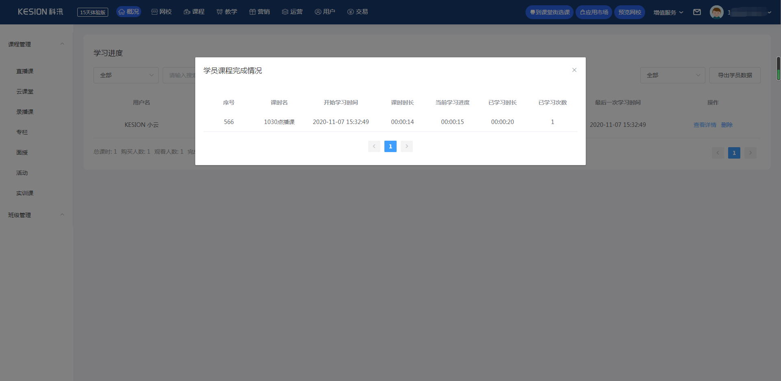Open the 概况 home overview tab
Viewport: 781px width, 381px height.
(129, 12)
